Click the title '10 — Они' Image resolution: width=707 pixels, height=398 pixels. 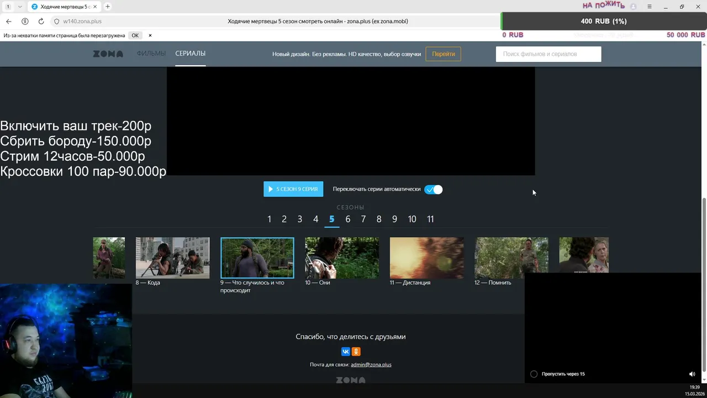point(318,282)
